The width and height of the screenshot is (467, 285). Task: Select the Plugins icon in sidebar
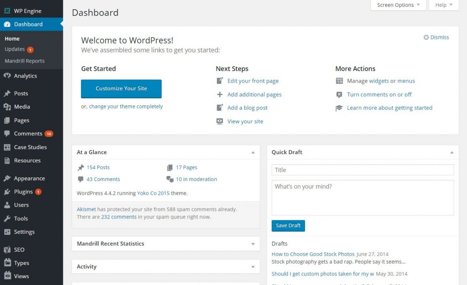(x=7, y=192)
